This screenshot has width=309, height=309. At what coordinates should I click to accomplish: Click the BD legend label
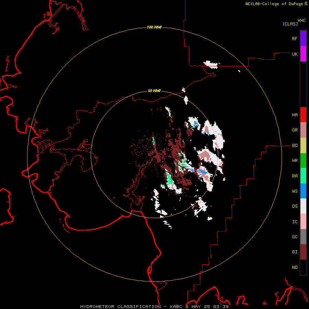295,146
